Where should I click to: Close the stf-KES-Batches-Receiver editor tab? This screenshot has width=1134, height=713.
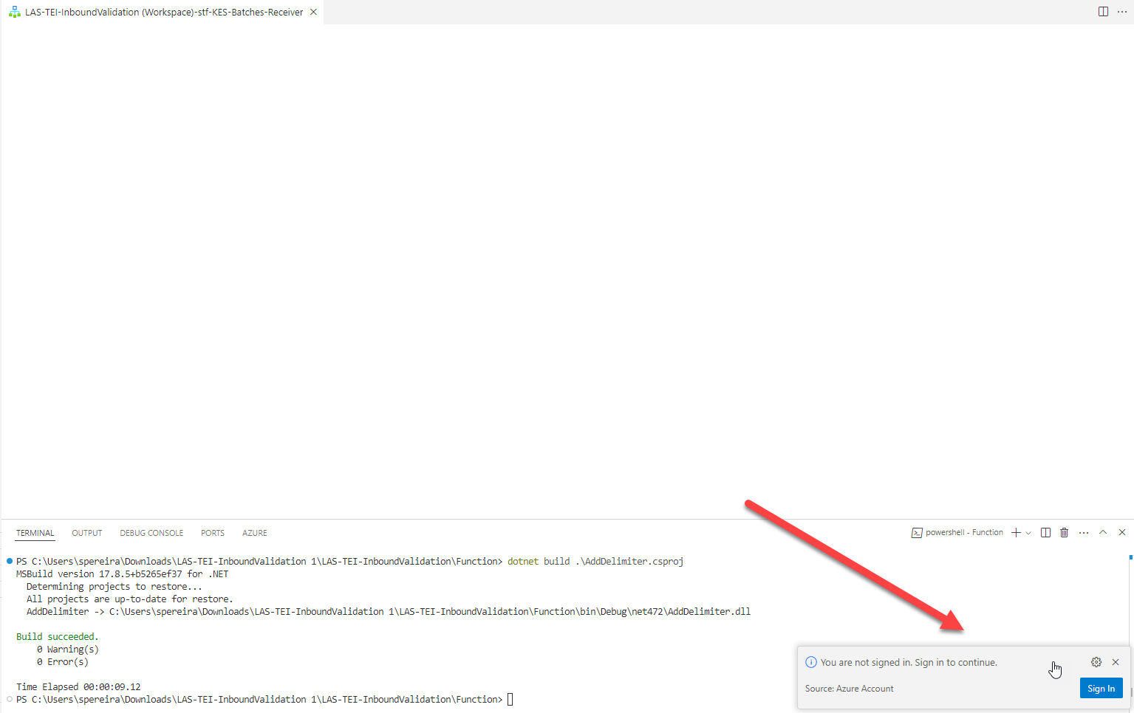click(313, 12)
